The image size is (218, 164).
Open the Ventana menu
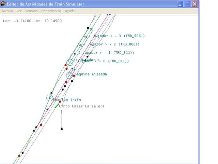[x=31, y=11]
